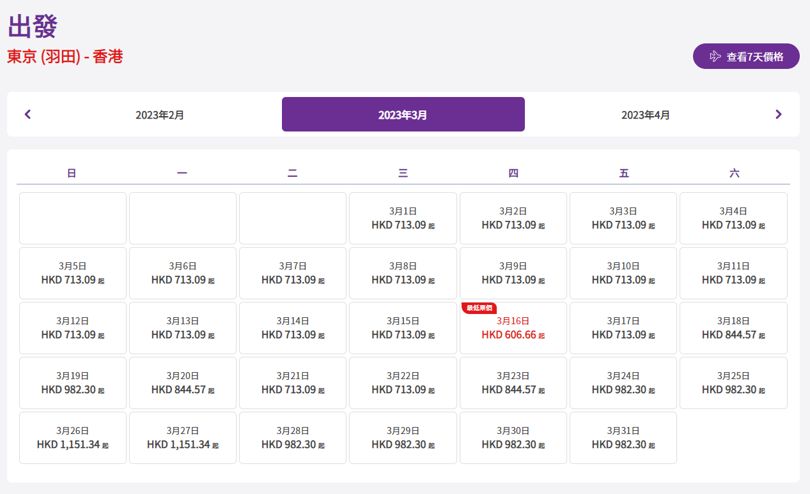Image resolution: width=810 pixels, height=494 pixels.
Task: Click the next month right arrow
Action: click(778, 115)
